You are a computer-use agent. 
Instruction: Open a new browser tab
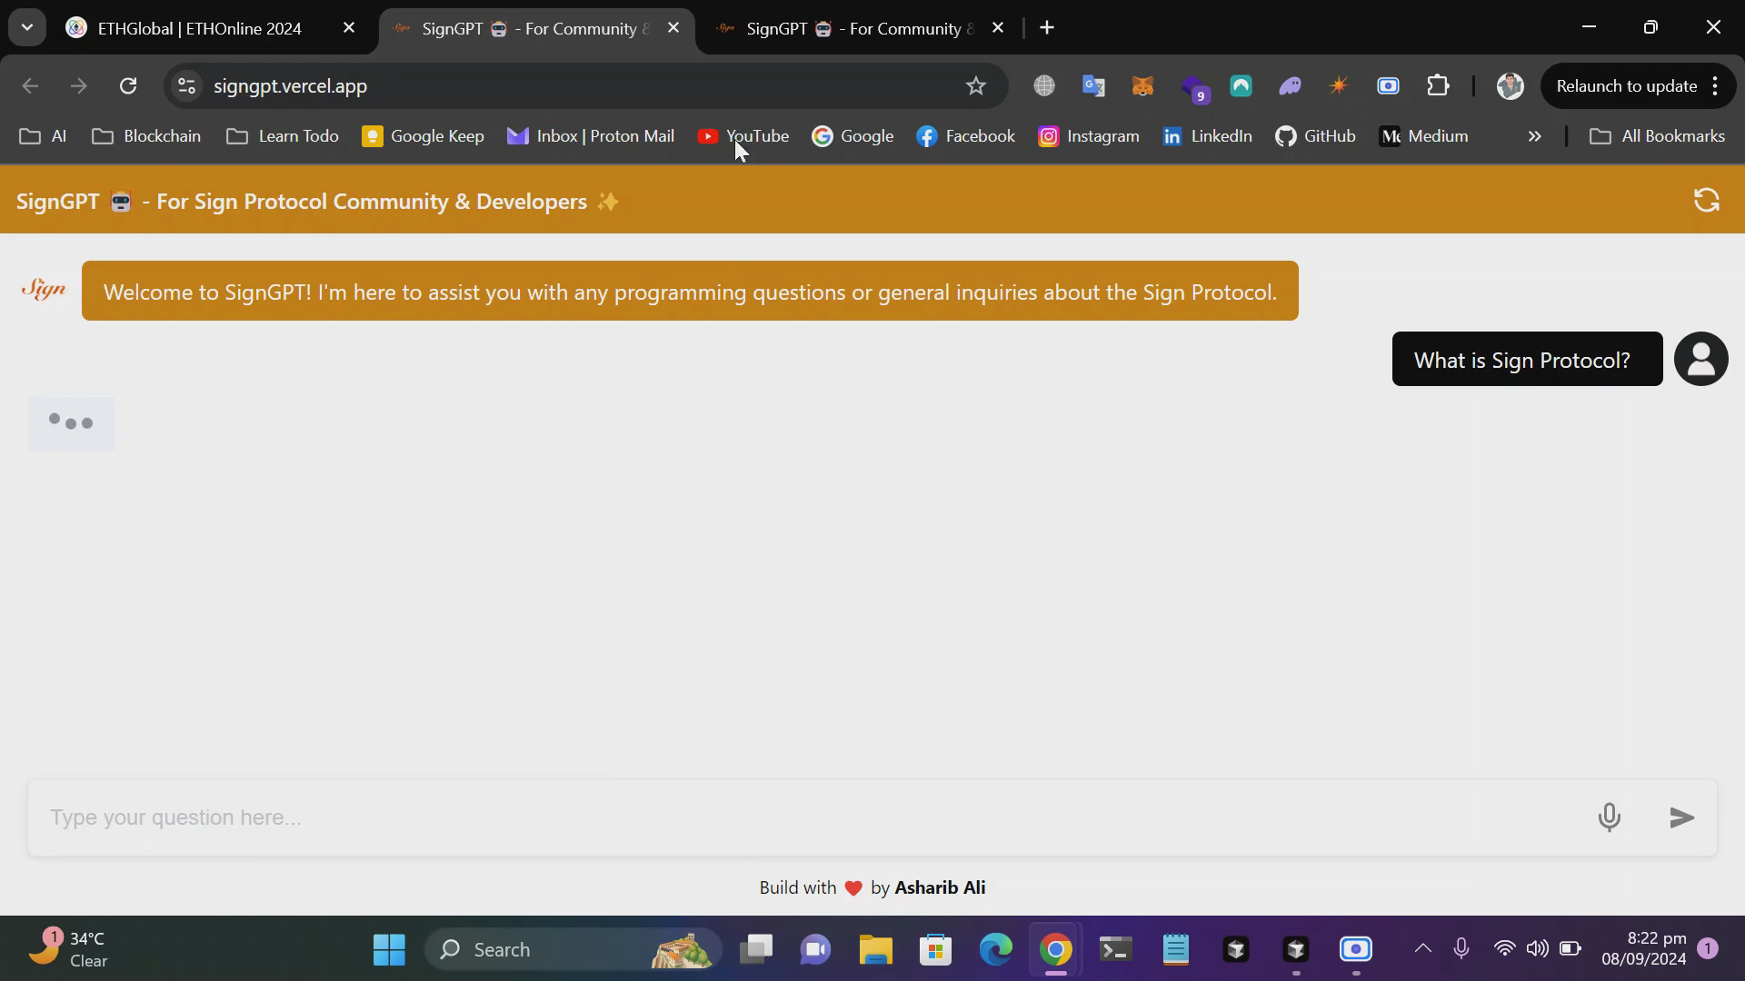coord(1047,28)
